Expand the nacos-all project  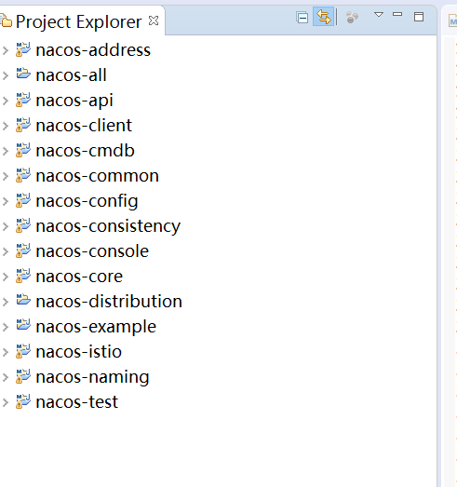tap(6, 75)
